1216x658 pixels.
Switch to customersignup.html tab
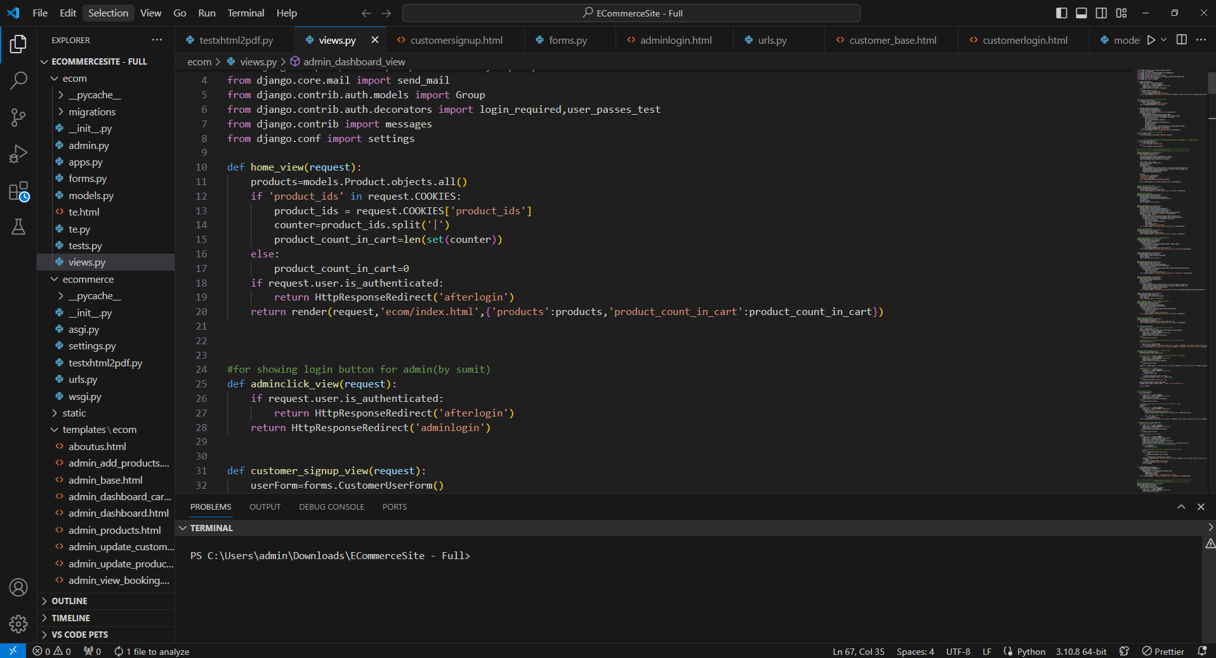[456, 40]
